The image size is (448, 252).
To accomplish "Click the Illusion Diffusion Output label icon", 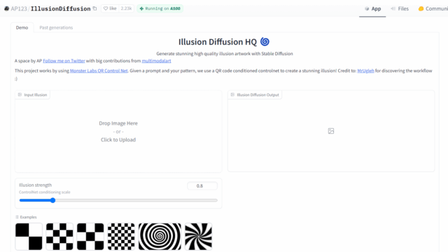I will coord(232,94).
